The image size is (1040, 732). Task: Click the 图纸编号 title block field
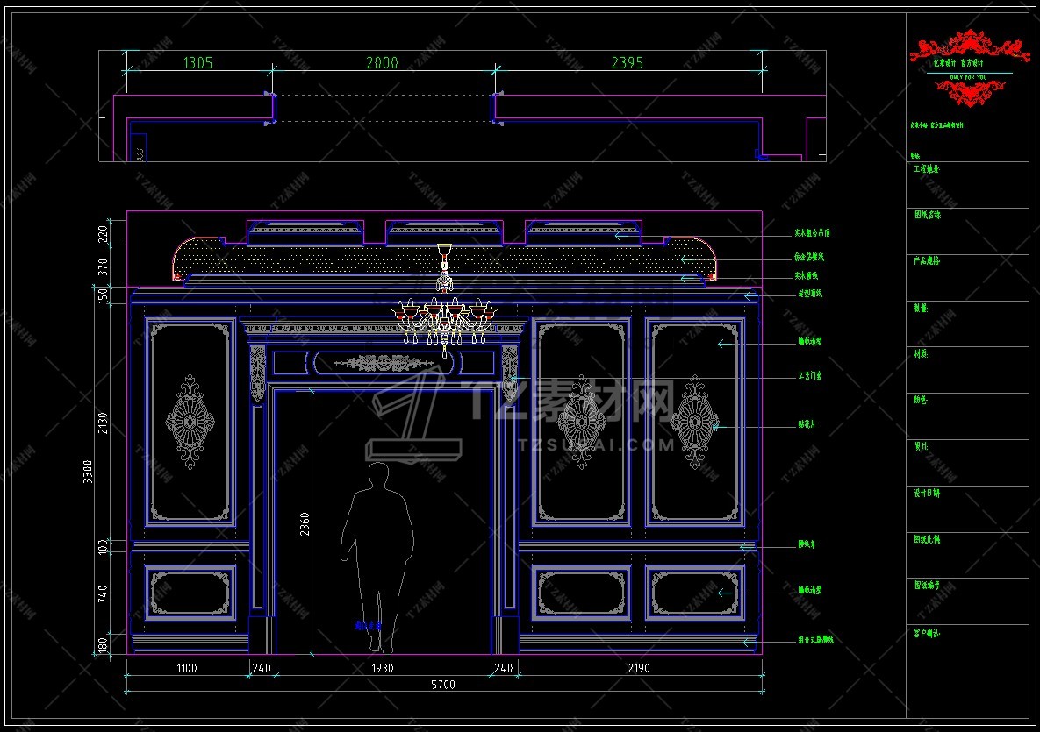pos(967,601)
